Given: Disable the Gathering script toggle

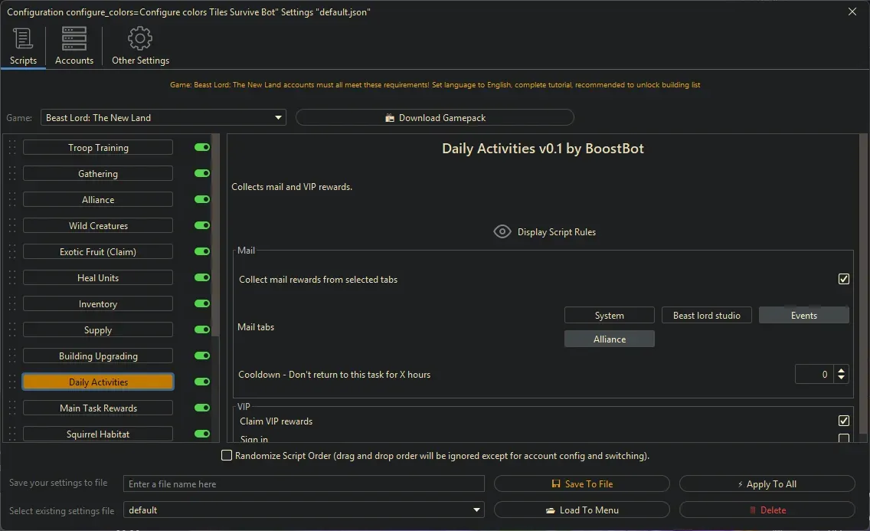Looking at the screenshot, I should (x=201, y=173).
